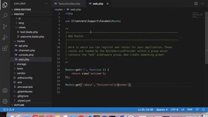Open the Explorer view in activity bar
The image size is (208, 117).
pos(5,5)
